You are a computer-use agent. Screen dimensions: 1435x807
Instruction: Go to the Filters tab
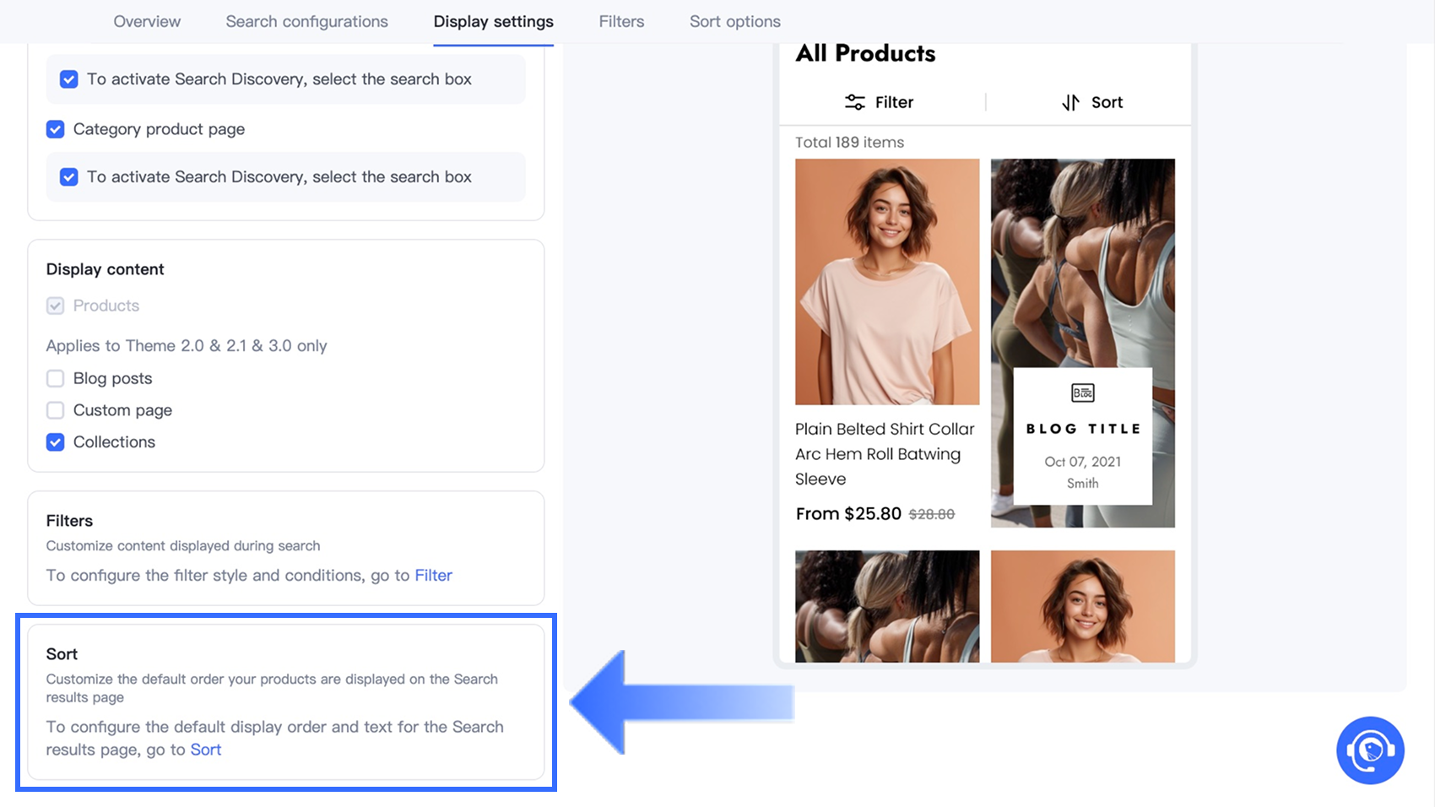click(621, 21)
